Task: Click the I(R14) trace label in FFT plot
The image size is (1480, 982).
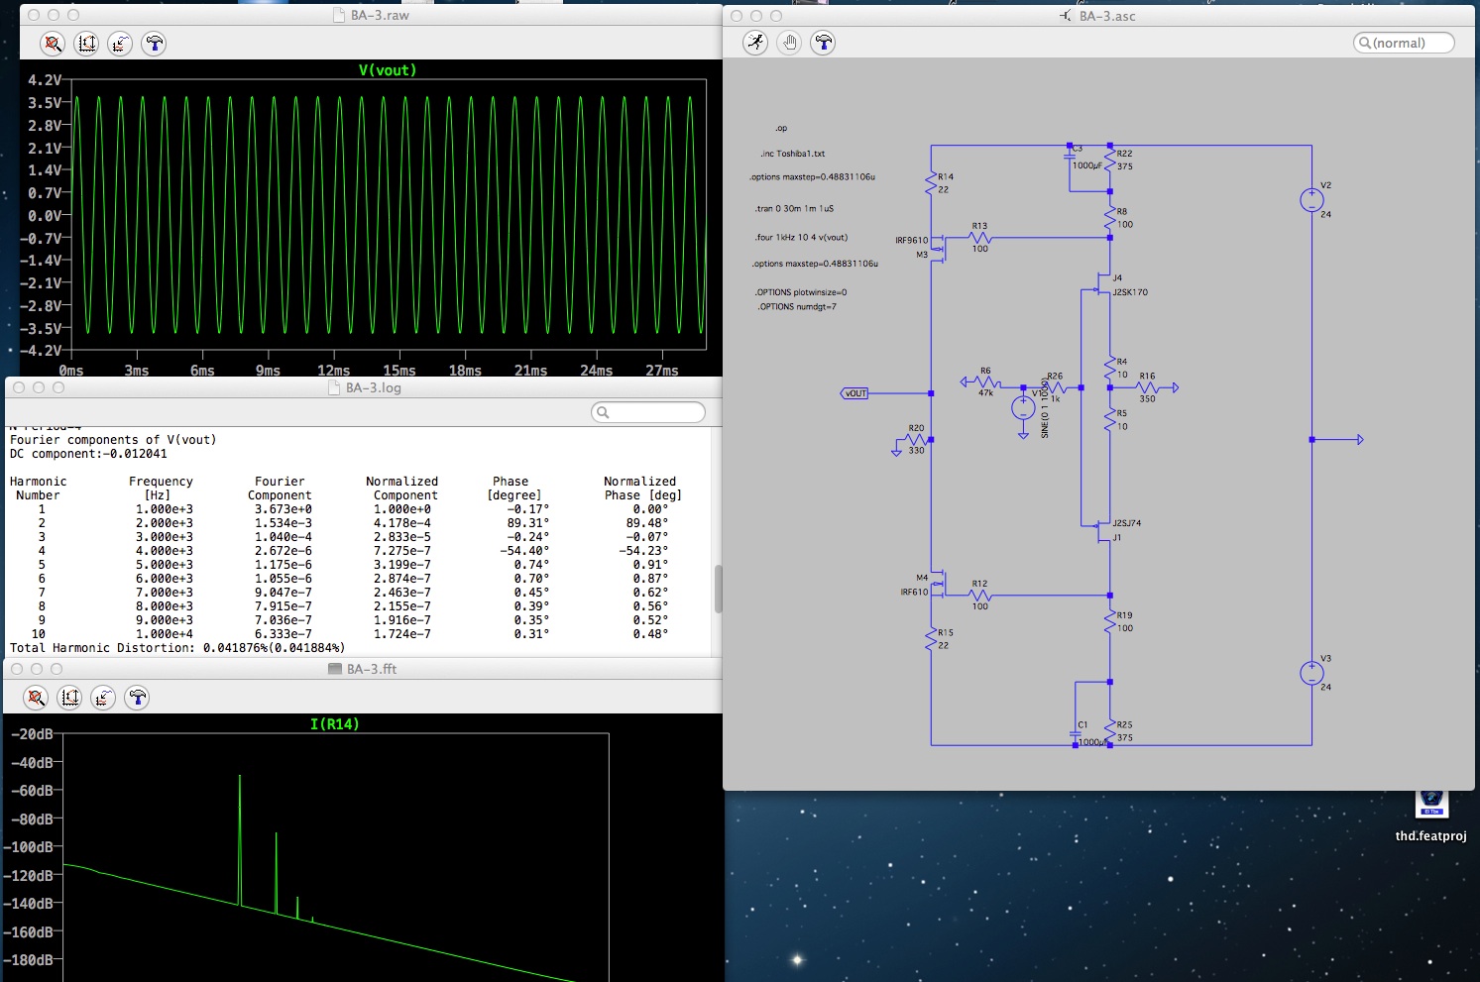Action: (334, 724)
